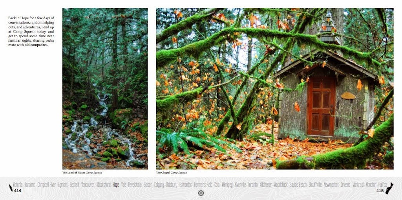Viewport: 402px width, 200px height.
Task: Click the page number 415
Action: point(380,191)
